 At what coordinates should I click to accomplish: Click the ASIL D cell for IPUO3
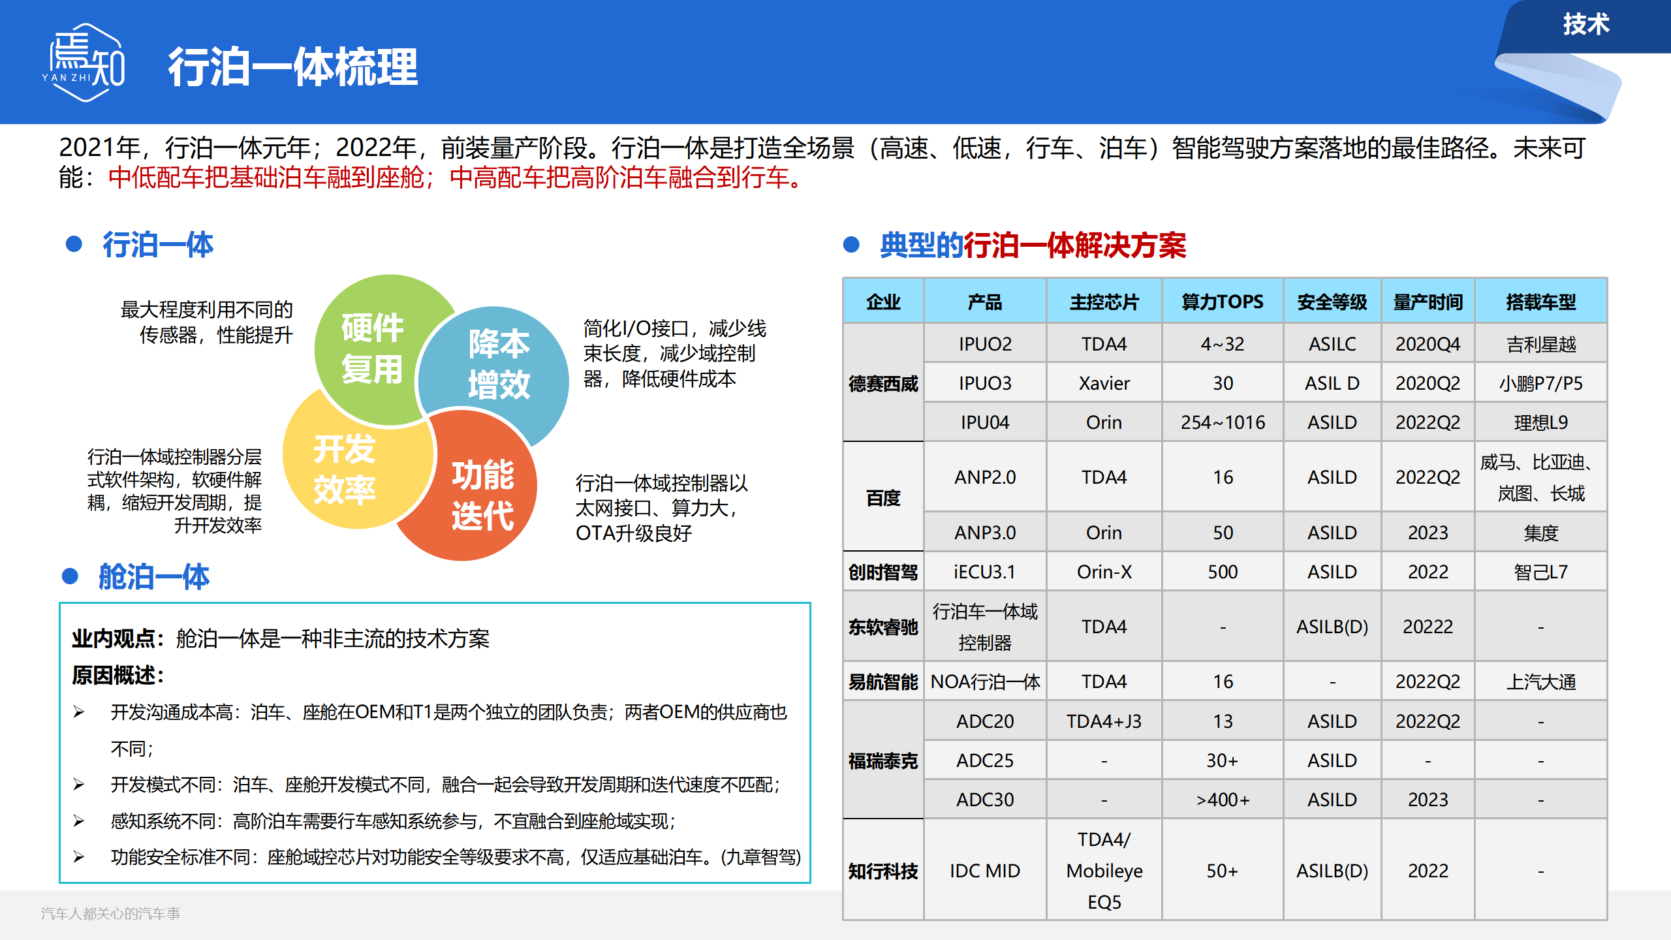(x=1332, y=383)
